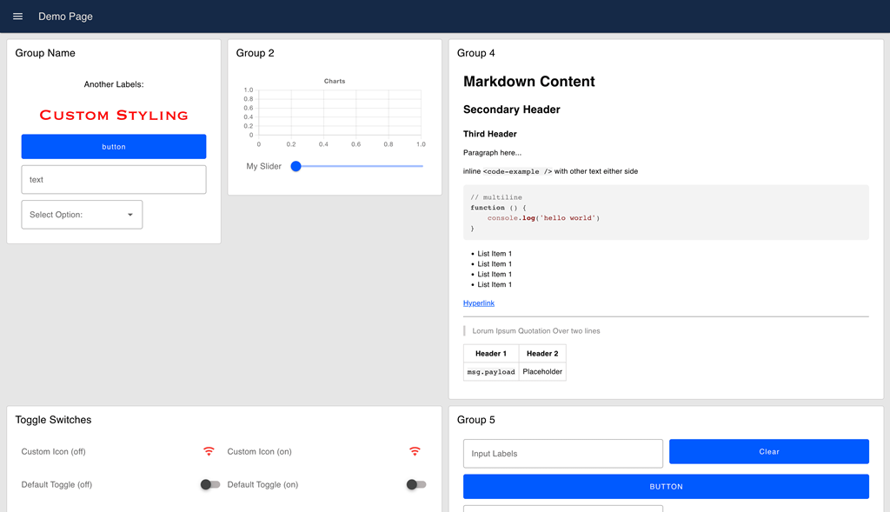This screenshot has height=512, width=890.
Task: Click the Demo Page title in the header
Action: coord(65,16)
